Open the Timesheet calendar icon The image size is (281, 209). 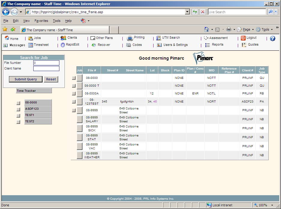tap(31, 45)
